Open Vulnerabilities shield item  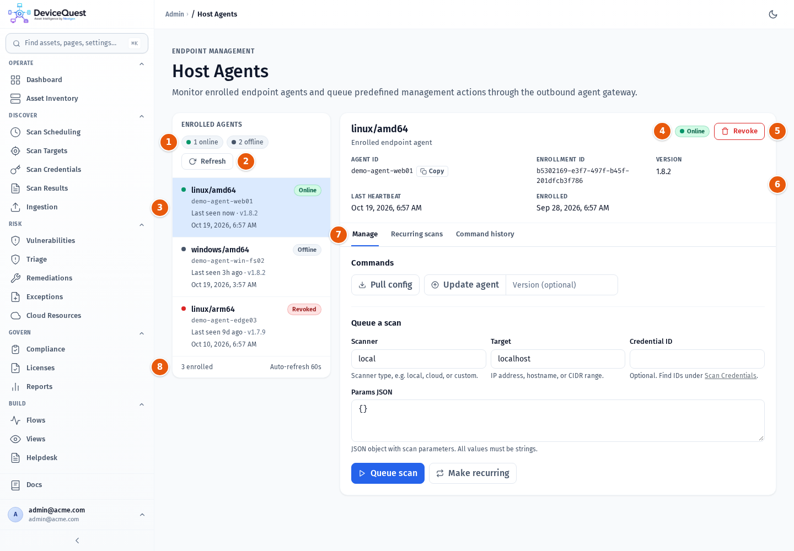pyautogui.click(x=77, y=241)
